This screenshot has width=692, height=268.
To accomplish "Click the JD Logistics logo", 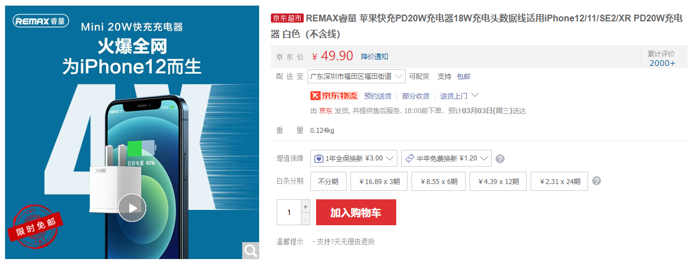I will (x=334, y=96).
